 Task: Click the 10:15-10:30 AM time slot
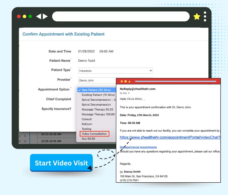click(x=51, y=134)
